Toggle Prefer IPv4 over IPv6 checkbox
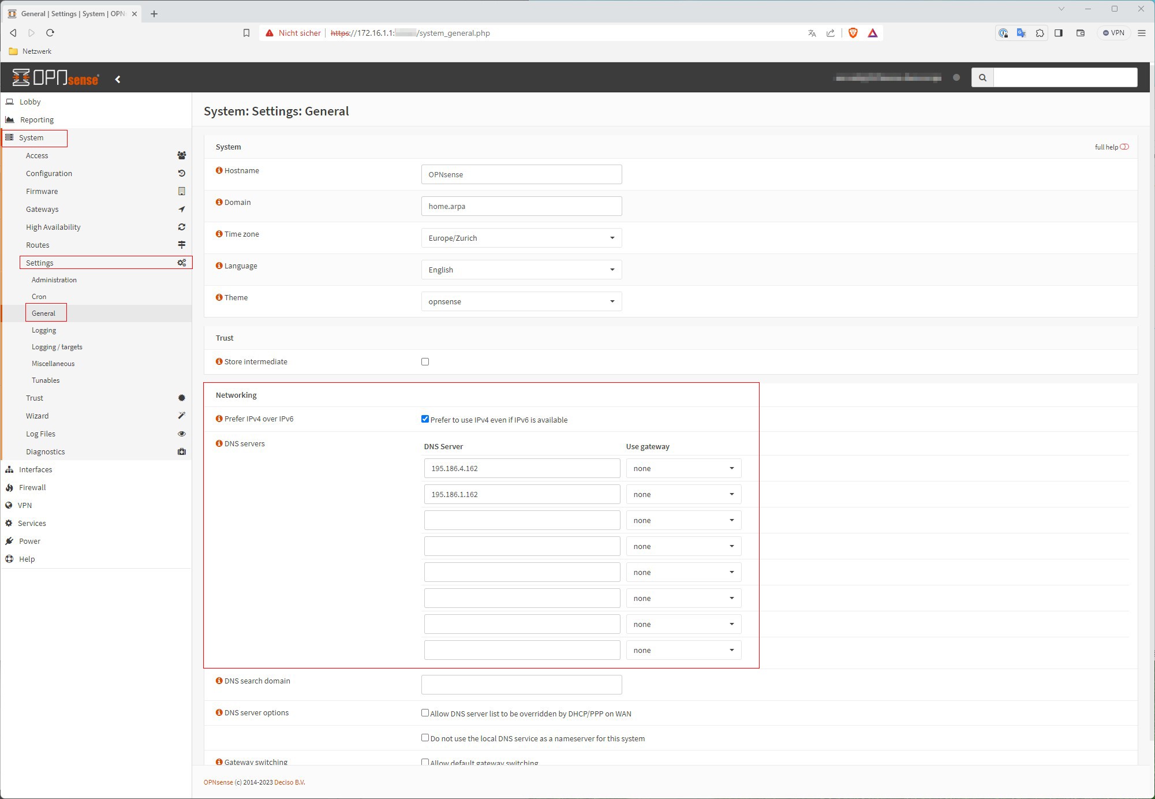1155x799 pixels. coord(425,419)
